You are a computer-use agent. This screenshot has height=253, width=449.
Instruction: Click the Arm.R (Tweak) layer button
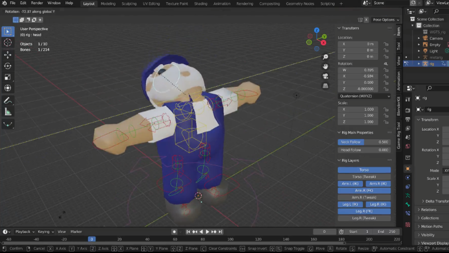point(364,197)
